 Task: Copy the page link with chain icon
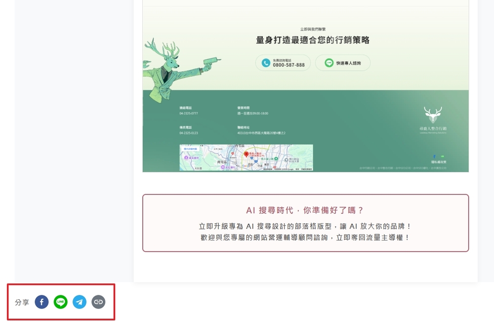pyautogui.click(x=98, y=302)
